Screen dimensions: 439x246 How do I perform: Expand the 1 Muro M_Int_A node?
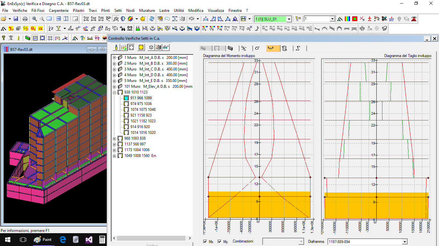point(114,58)
